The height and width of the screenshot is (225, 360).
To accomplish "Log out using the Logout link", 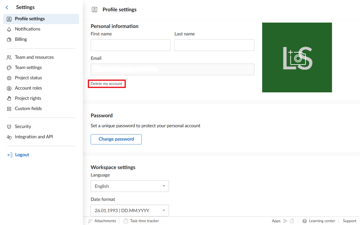I will 22,155.
